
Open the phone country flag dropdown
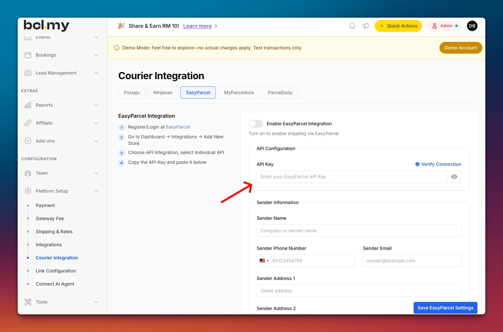[x=264, y=261]
